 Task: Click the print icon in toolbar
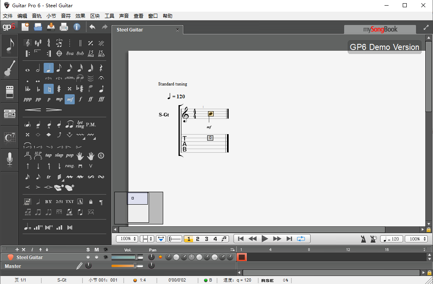coord(64,27)
